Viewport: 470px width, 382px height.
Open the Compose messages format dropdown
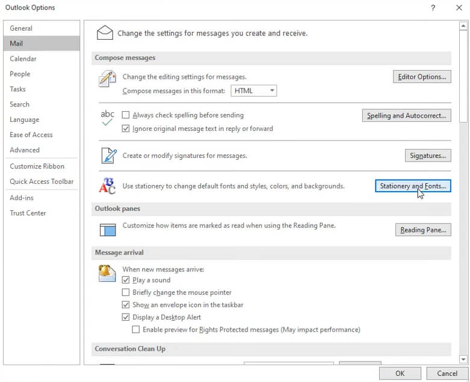[253, 91]
